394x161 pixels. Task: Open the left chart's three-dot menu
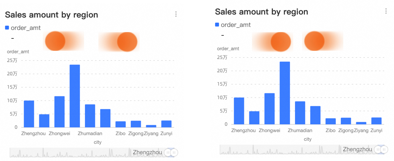pos(176,14)
